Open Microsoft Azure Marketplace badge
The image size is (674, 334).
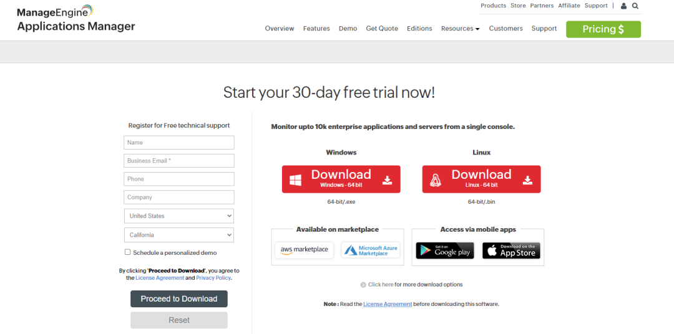click(371, 250)
